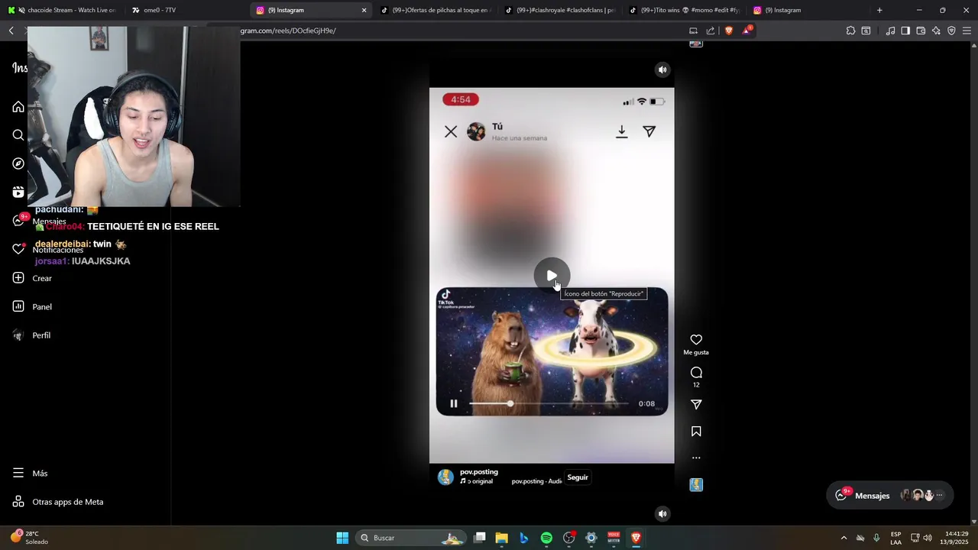Open the Brave Rewards triangle icon
Screen dimensions: 978x550
[x=746, y=31]
